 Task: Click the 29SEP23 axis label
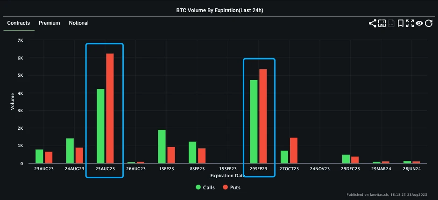coord(258,169)
